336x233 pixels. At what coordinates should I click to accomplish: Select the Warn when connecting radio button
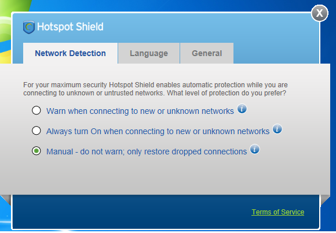coord(36,110)
